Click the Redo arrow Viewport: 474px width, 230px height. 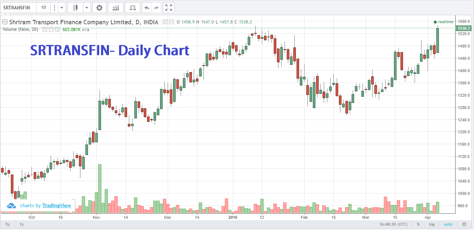[156, 7]
